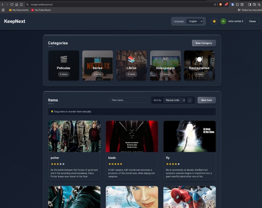
Task: Open site settings icon in address bar
Action: 27,4
